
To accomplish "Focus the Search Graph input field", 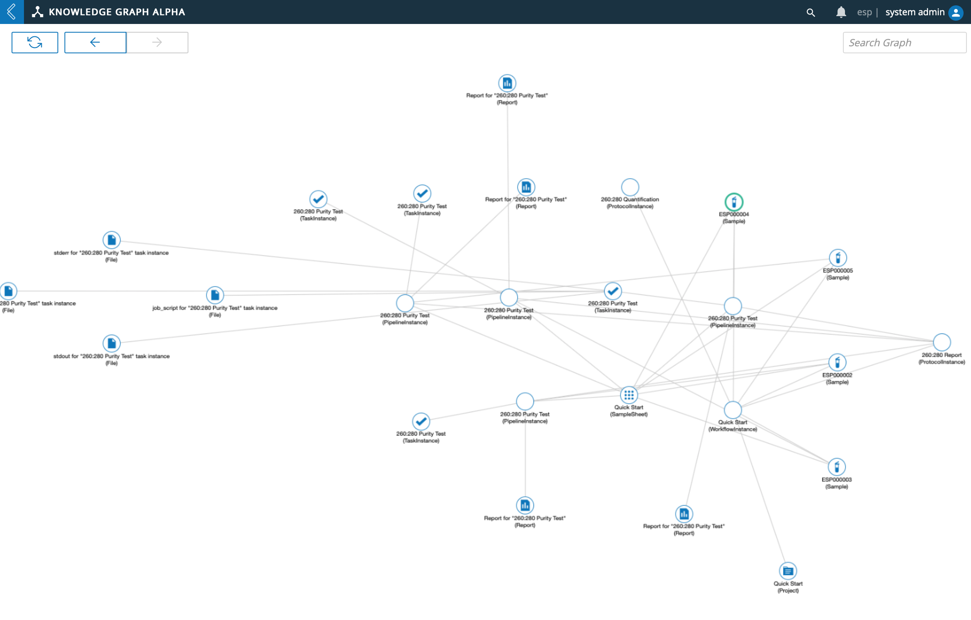I will [x=904, y=43].
